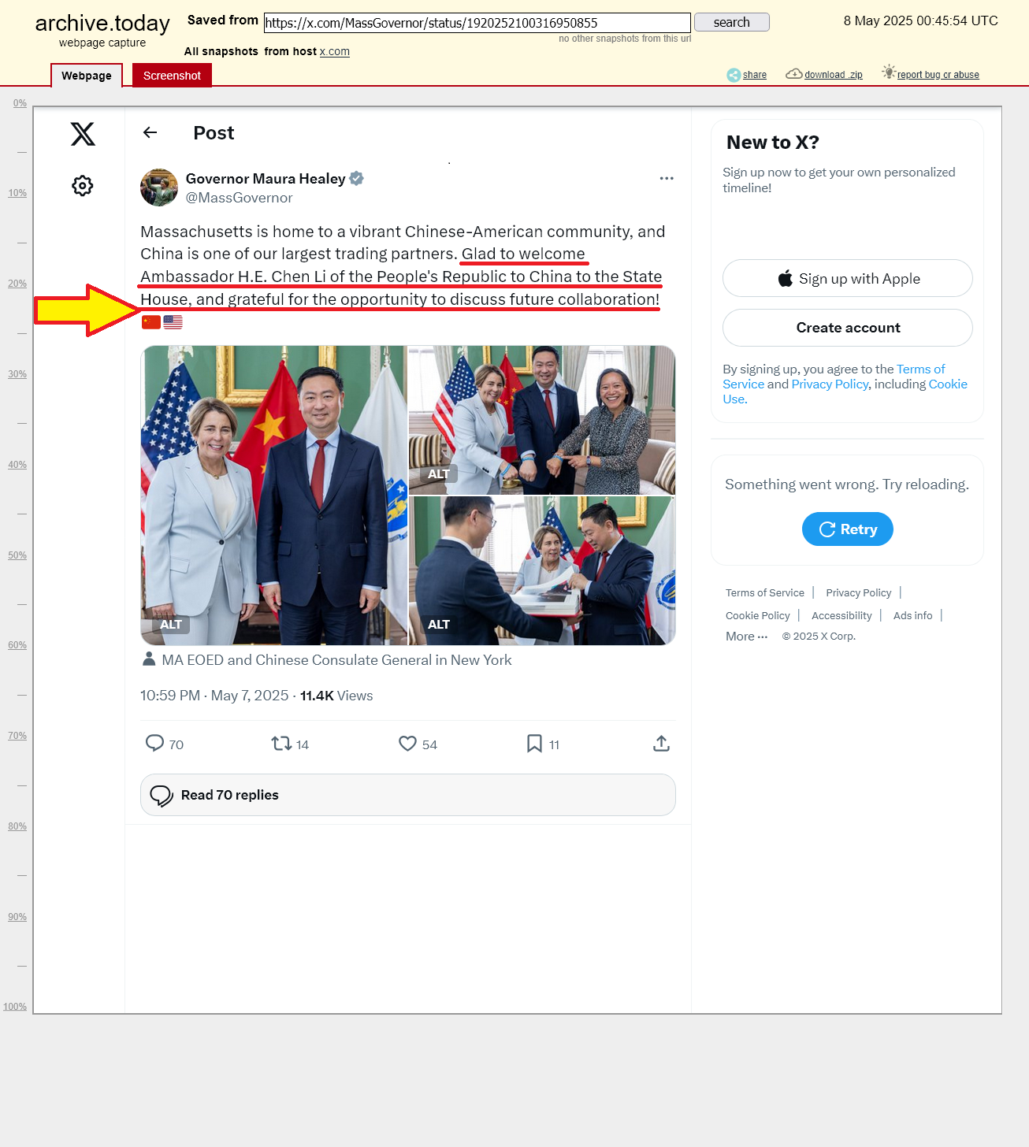The width and height of the screenshot is (1029, 1147).
Task: Expand the footer More menu
Action: click(x=746, y=637)
